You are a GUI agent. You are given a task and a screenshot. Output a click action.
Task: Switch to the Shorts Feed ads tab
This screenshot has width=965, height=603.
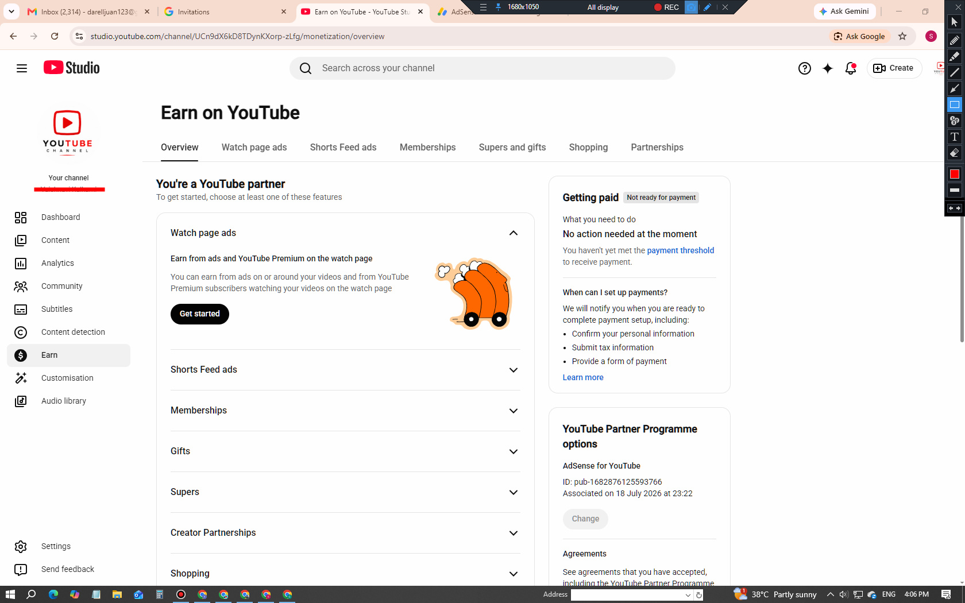pos(343,148)
